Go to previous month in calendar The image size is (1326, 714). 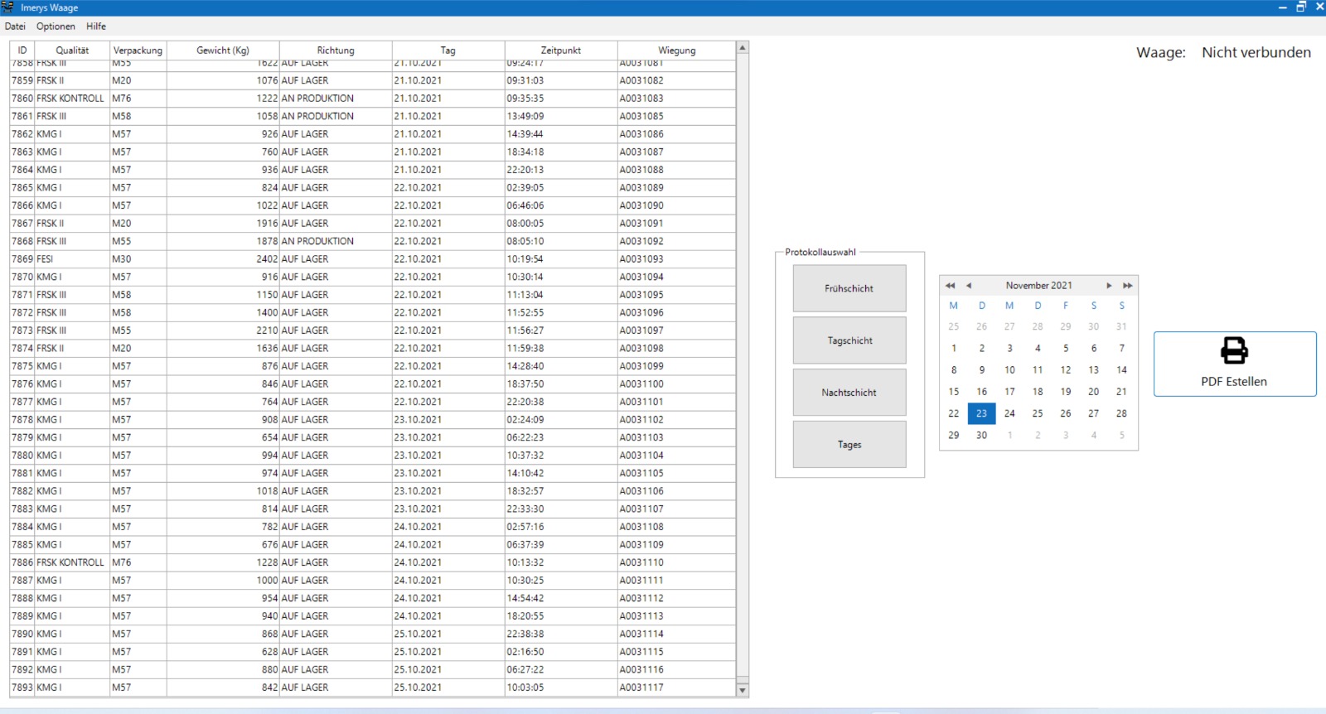pyautogui.click(x=969, y=286)
